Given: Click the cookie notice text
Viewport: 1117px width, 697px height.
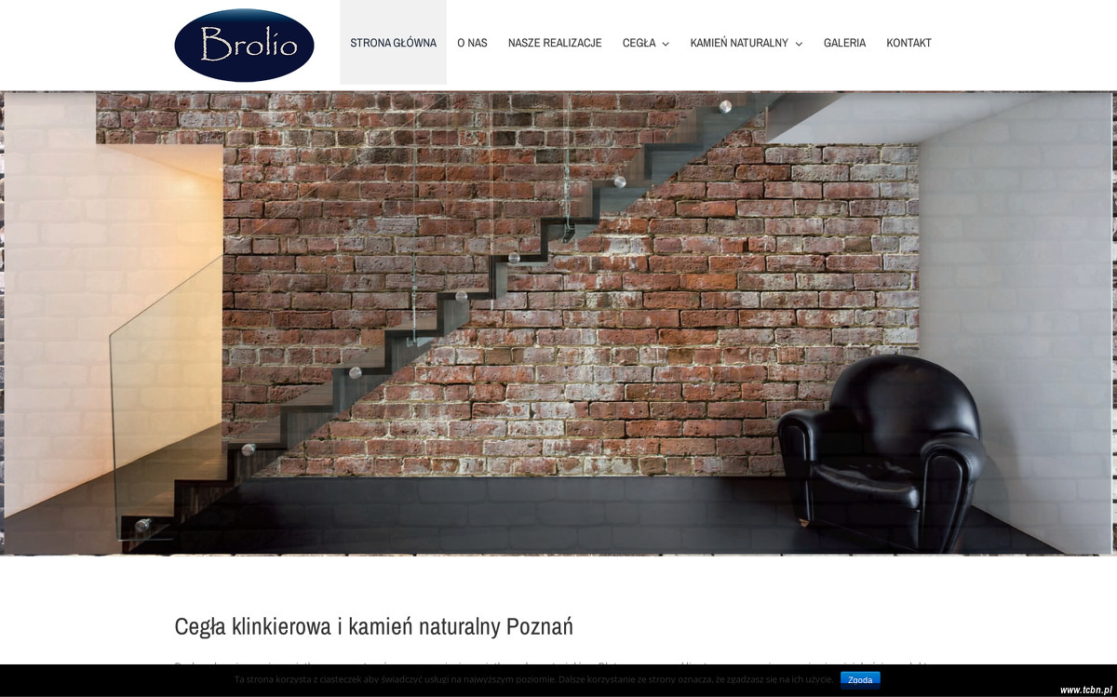Looking at the screenshot, I should [533, 680].
